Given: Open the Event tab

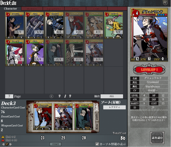Looking at the screenshot, I should 75,9.
